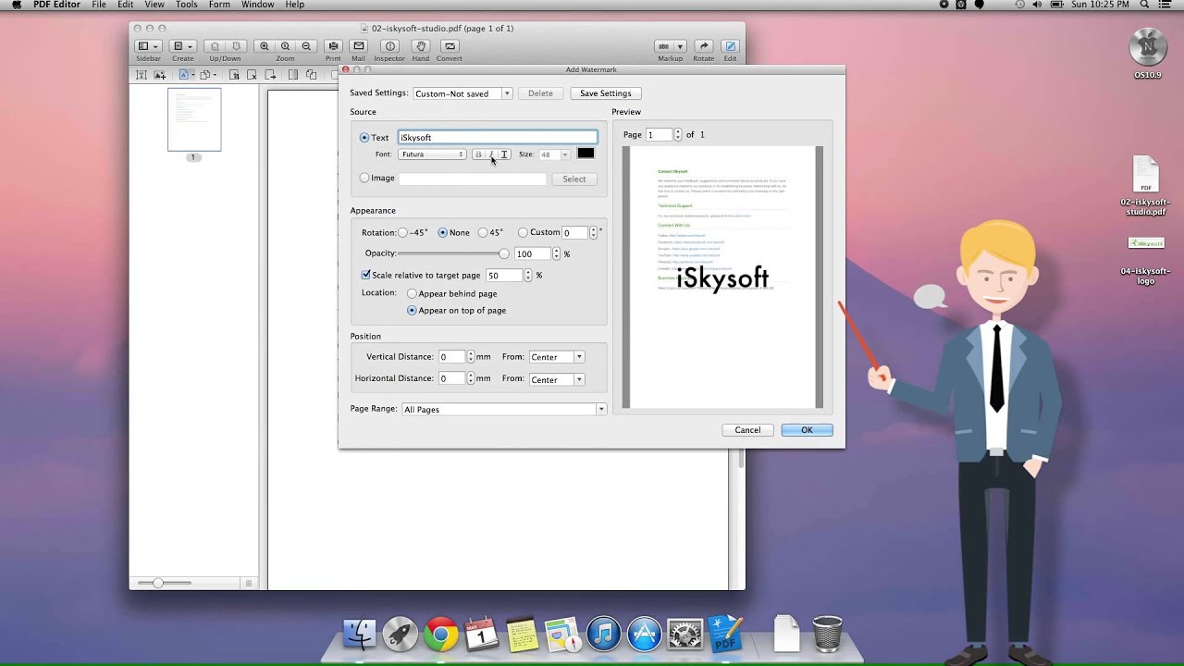
Task: Open the Inspector from the toolbar
Action: pyautogui.click(x=389, y=46)
